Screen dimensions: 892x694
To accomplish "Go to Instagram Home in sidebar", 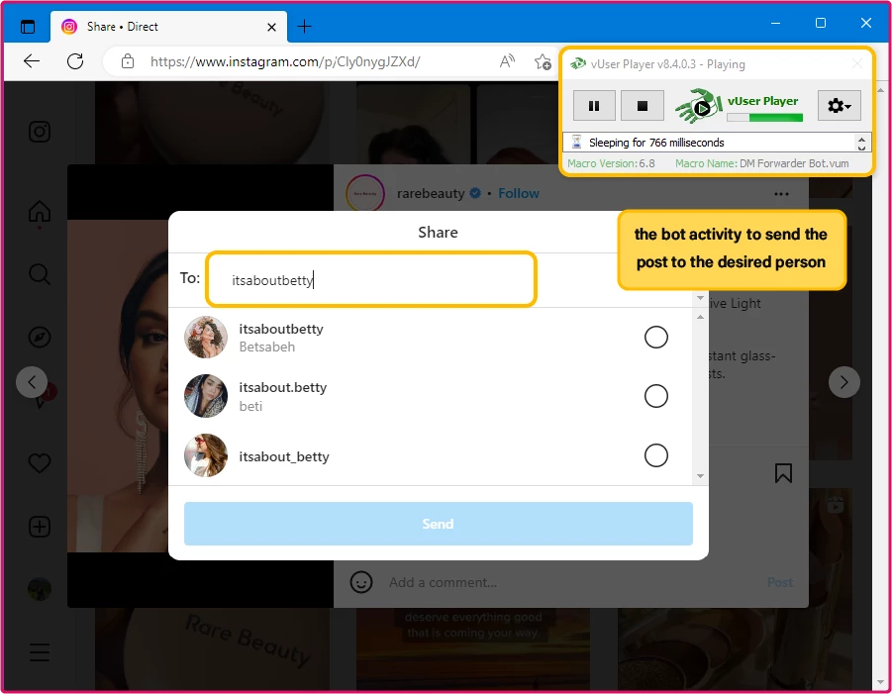I will point(40,212).
